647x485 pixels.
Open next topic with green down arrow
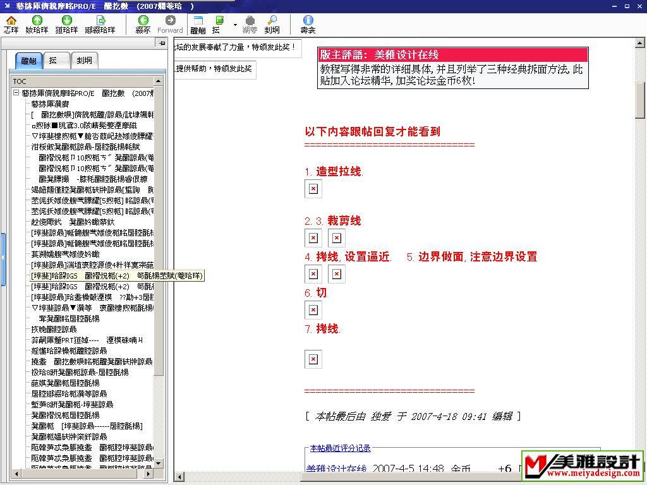coord(66,25)
